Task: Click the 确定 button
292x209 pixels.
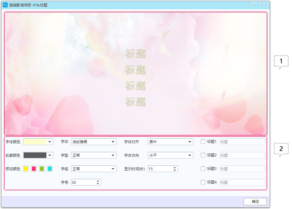Action: pos(255,202)
